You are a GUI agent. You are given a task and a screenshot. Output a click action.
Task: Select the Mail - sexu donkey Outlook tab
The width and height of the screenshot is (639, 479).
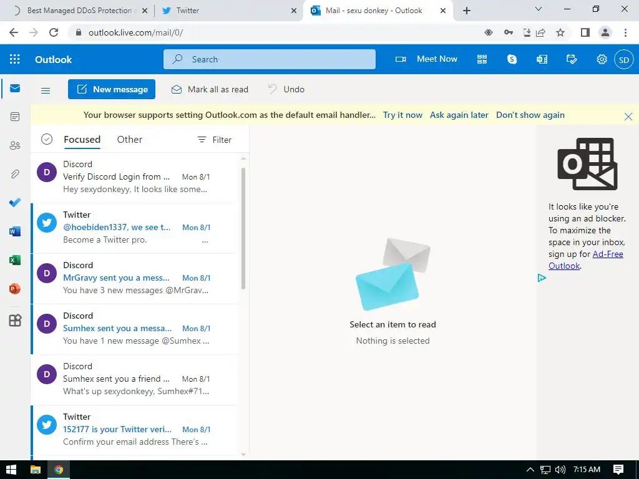[x=378, y=11]
